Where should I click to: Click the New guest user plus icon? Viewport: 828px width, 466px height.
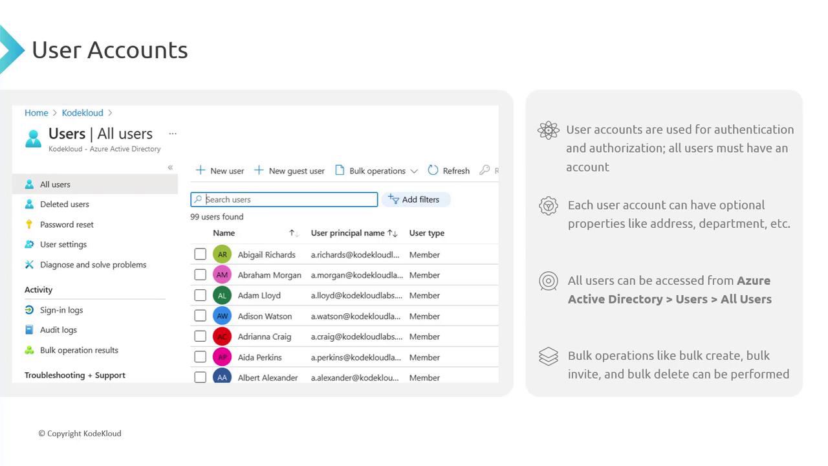[x=259, y=170]
